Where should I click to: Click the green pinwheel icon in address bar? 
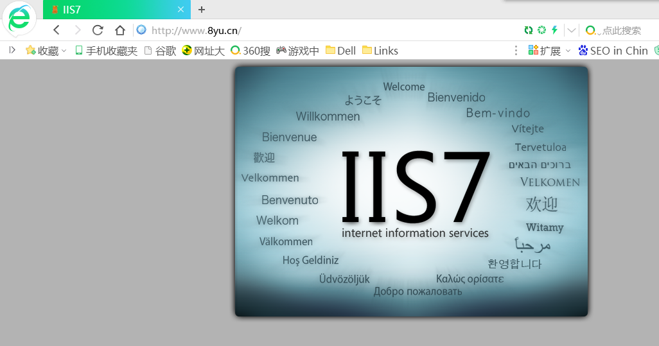coord(541,30)
